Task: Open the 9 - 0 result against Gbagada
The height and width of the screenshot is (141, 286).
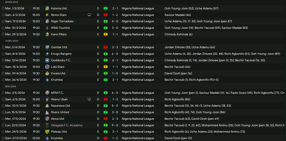Action: point(115,125)
